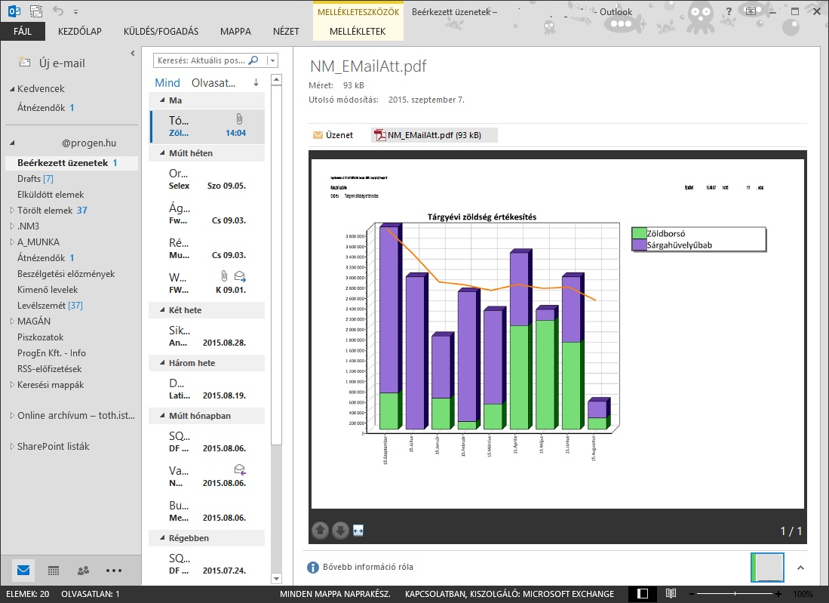Open the search scope dropdown arrow
Viewport: 829px width, 603px height.
(x=272, y=60)
